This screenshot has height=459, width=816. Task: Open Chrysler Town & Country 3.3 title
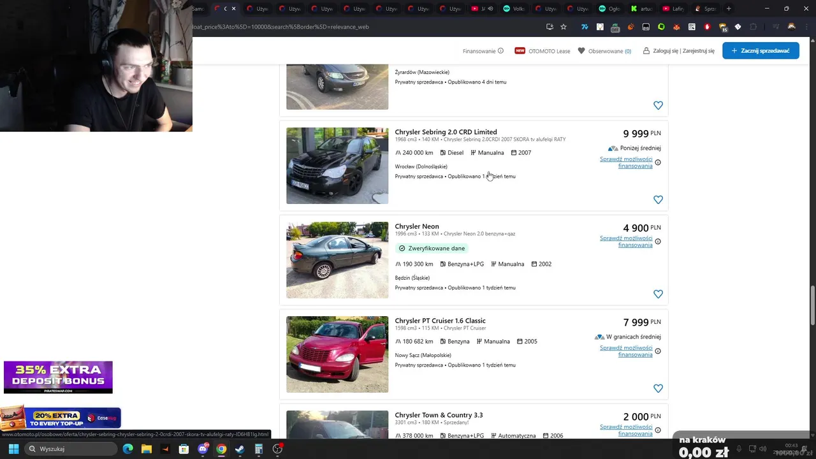[439, 415]
